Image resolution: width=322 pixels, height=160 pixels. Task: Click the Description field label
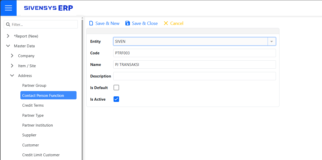[101, 76]
